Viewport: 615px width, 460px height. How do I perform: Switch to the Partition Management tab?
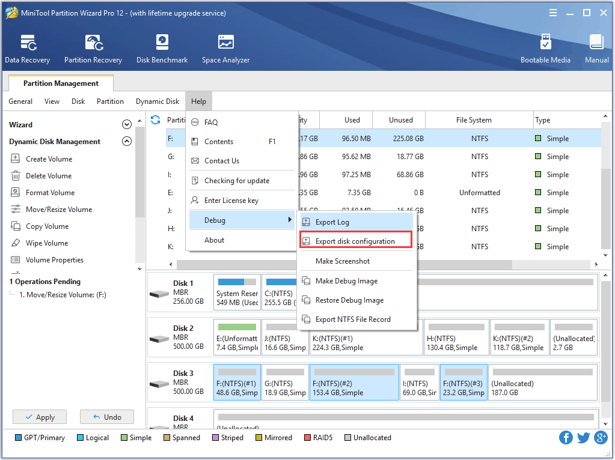(61, 83)
